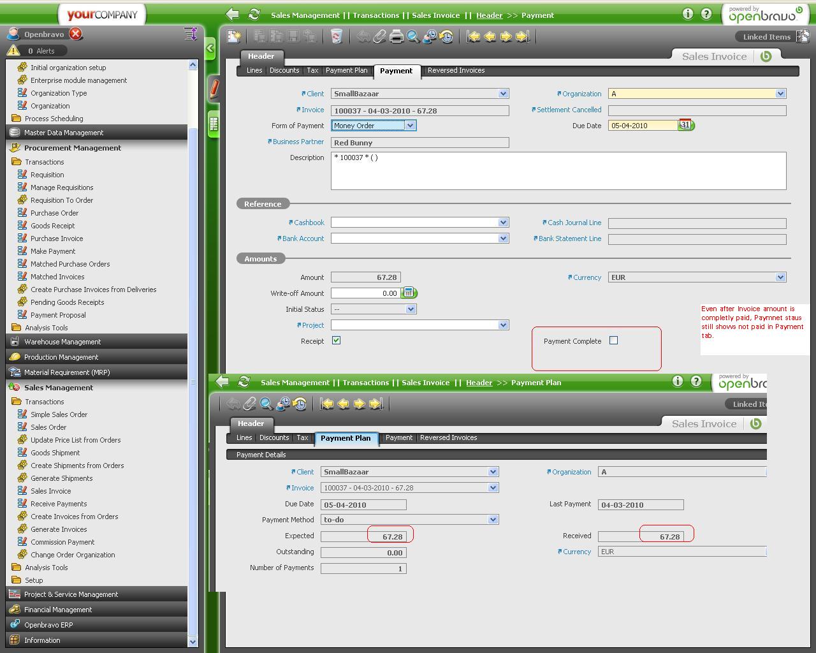
Task: Open the info icon in Payment title bar
Action: tap(688, 13)
